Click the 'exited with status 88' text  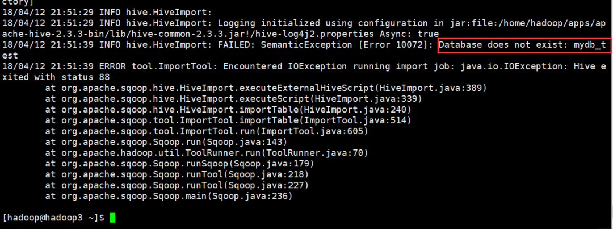56,77
